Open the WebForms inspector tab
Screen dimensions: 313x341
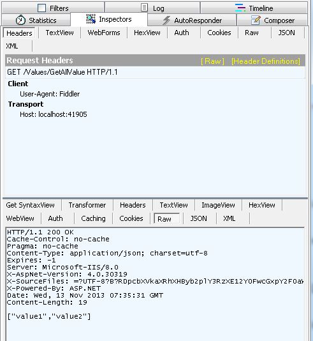click(x=104, y=33)
